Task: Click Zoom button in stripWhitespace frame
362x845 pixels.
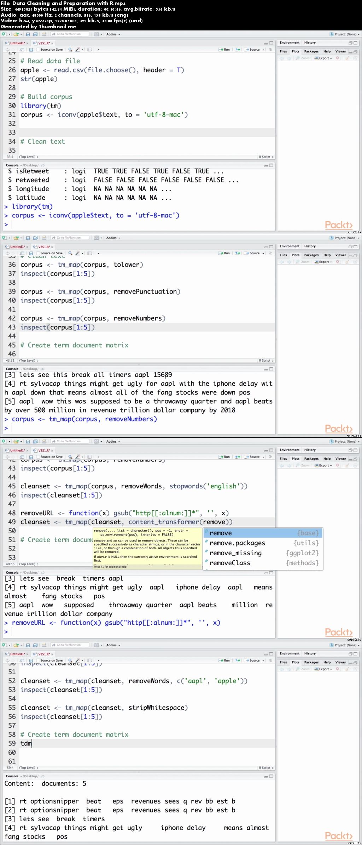Action: tap(303, 669)
